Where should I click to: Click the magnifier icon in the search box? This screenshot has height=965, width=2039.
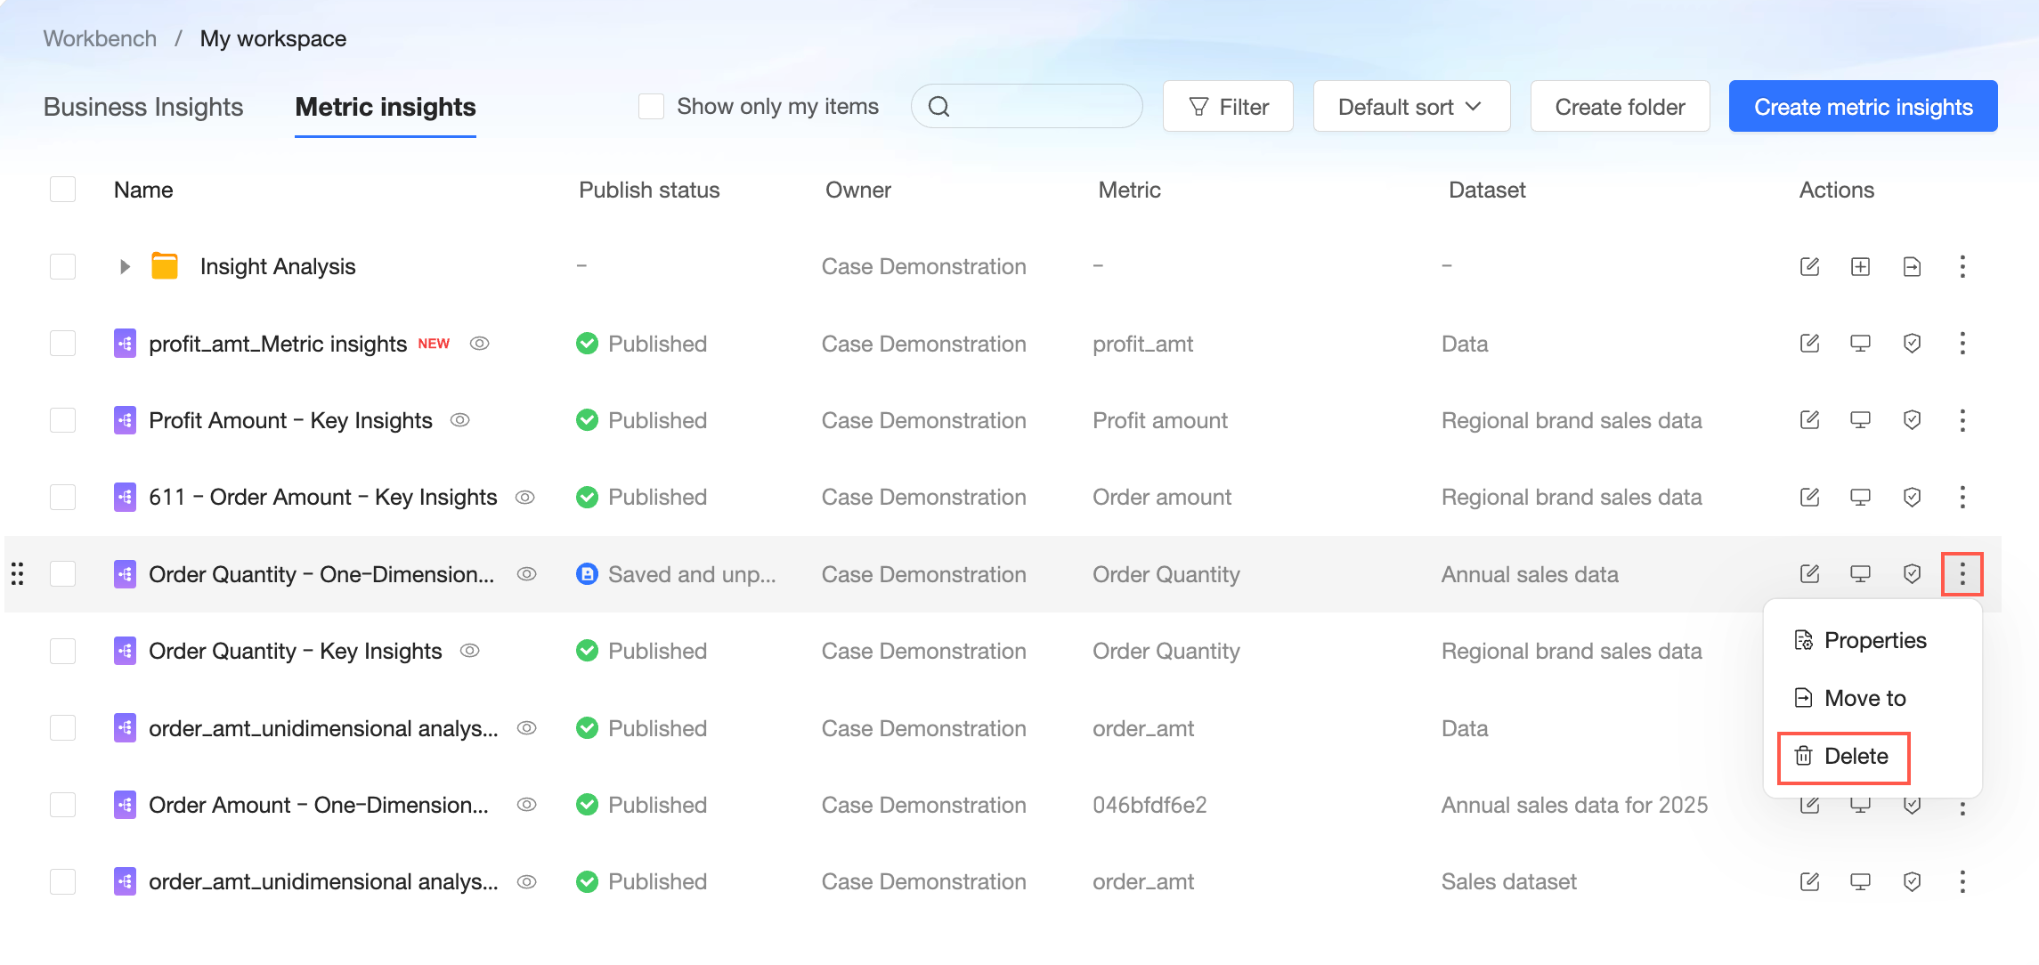[x=938, y=107]
